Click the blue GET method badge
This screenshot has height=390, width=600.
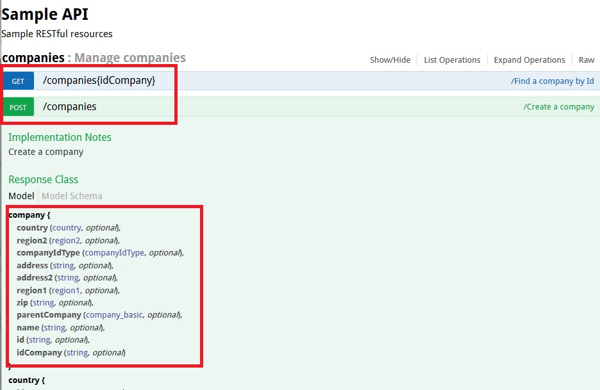pyautogui.click(x=19, y=81)
